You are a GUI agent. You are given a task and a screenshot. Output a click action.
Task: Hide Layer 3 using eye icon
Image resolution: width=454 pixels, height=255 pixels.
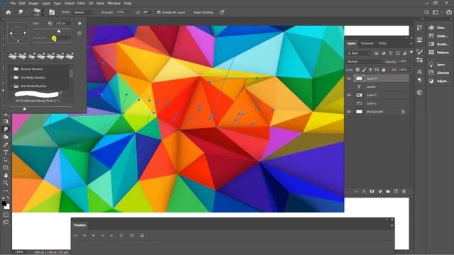point(348,79)
